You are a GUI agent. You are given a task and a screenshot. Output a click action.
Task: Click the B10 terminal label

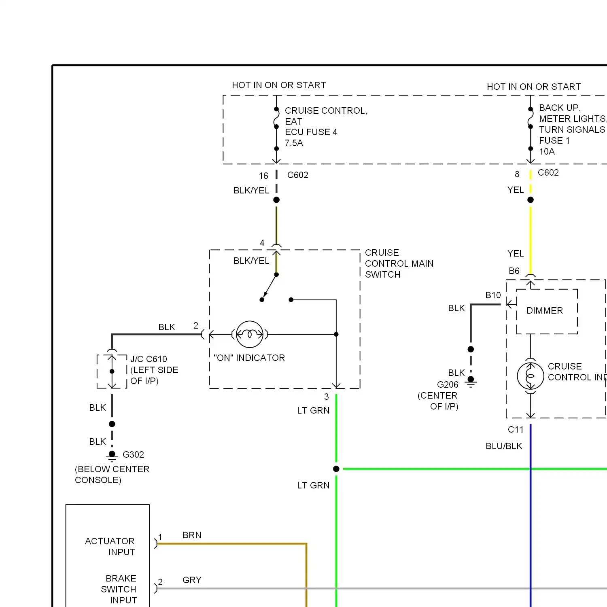pos(493,295)
